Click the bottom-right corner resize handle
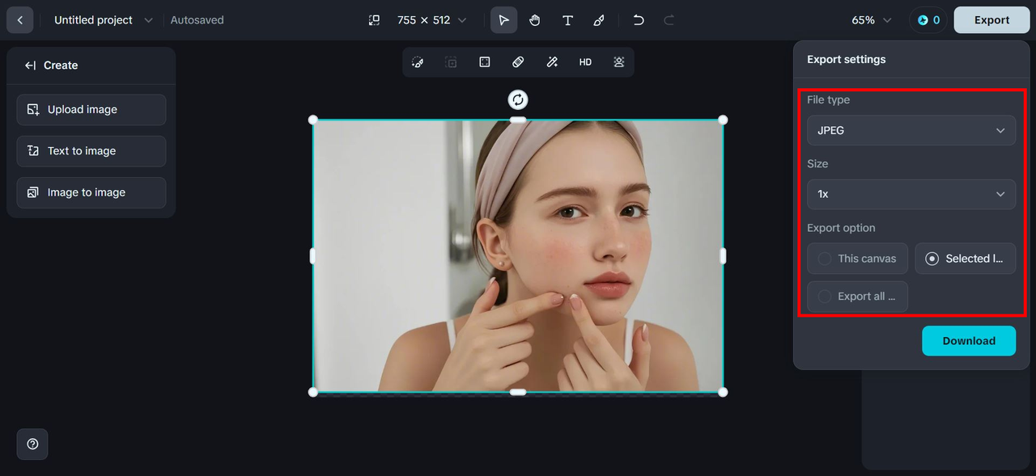 [x=723, y=392]
